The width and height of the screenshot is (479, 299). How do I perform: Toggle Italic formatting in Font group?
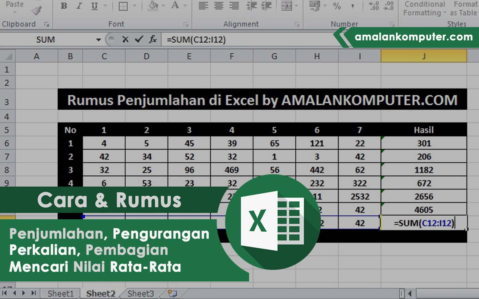pos(79,6)
